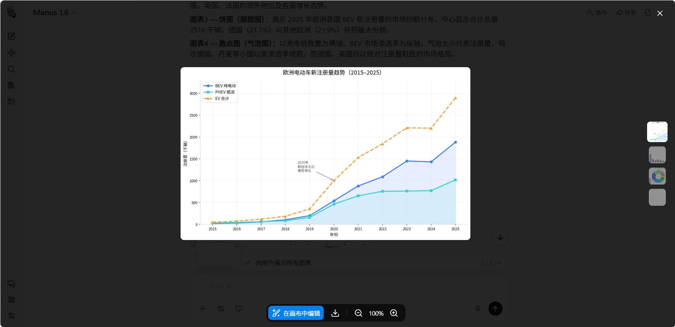Select the bar chart thumbnail
Image resolution: width=675 pixels, height=327 pixels.
pyautogui.click(x=657, y=155)
